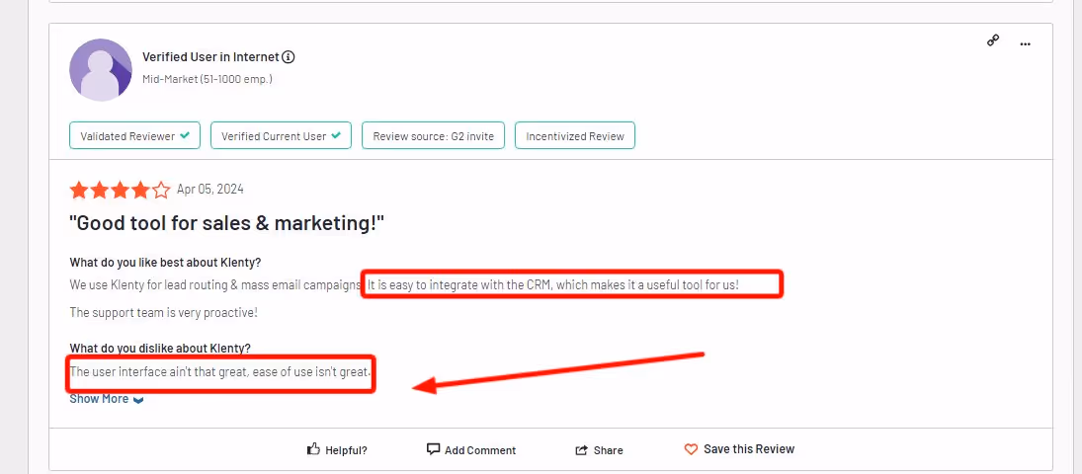The height and width of the screenshot is (474, 1082).
Task: Save this Review with the heart icon
Action: click(x=739, y=449)
